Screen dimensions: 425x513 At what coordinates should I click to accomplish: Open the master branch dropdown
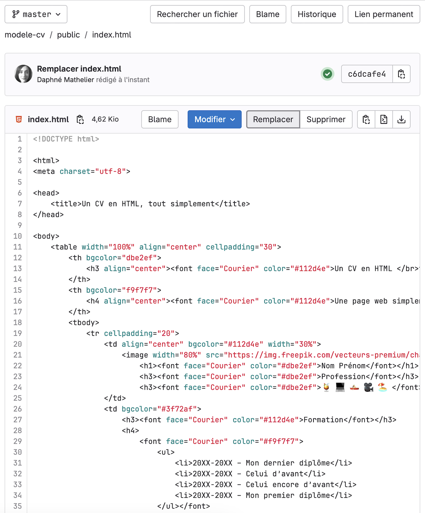pyautogui.click(x=36, y=14)
